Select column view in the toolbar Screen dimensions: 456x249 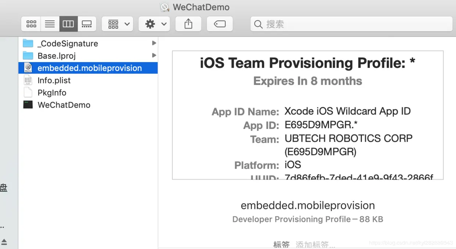68,24
